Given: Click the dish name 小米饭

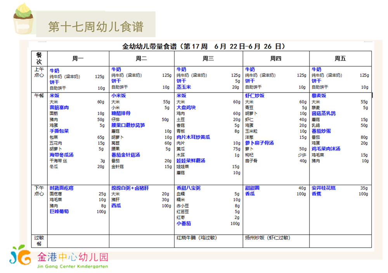Looking at the screenshot, I should point(118,96).
